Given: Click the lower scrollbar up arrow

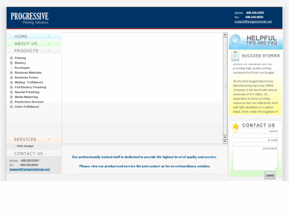Looking at the screenshot, I should click(225, 137).
